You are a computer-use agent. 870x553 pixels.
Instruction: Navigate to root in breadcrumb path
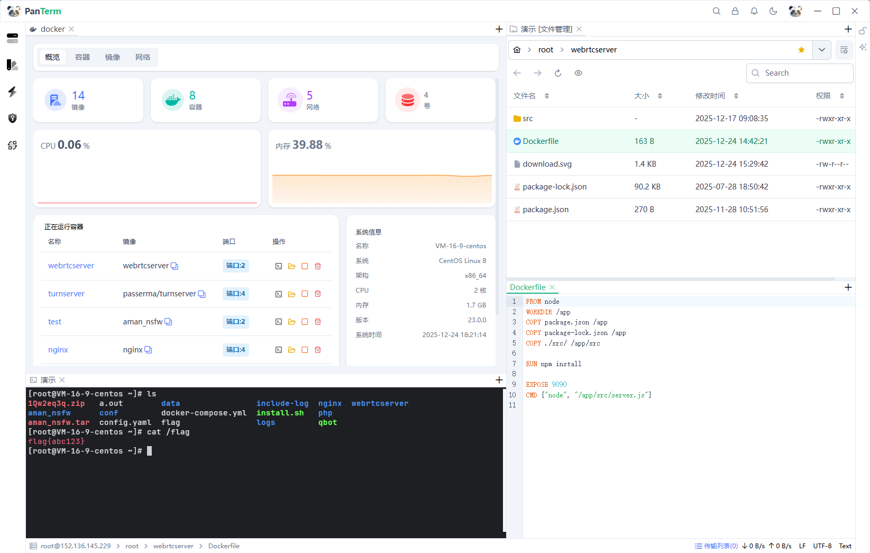[545, 50]
